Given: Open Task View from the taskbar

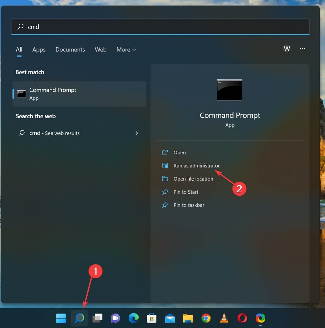Looking at the screenshot, I should 97,318.
